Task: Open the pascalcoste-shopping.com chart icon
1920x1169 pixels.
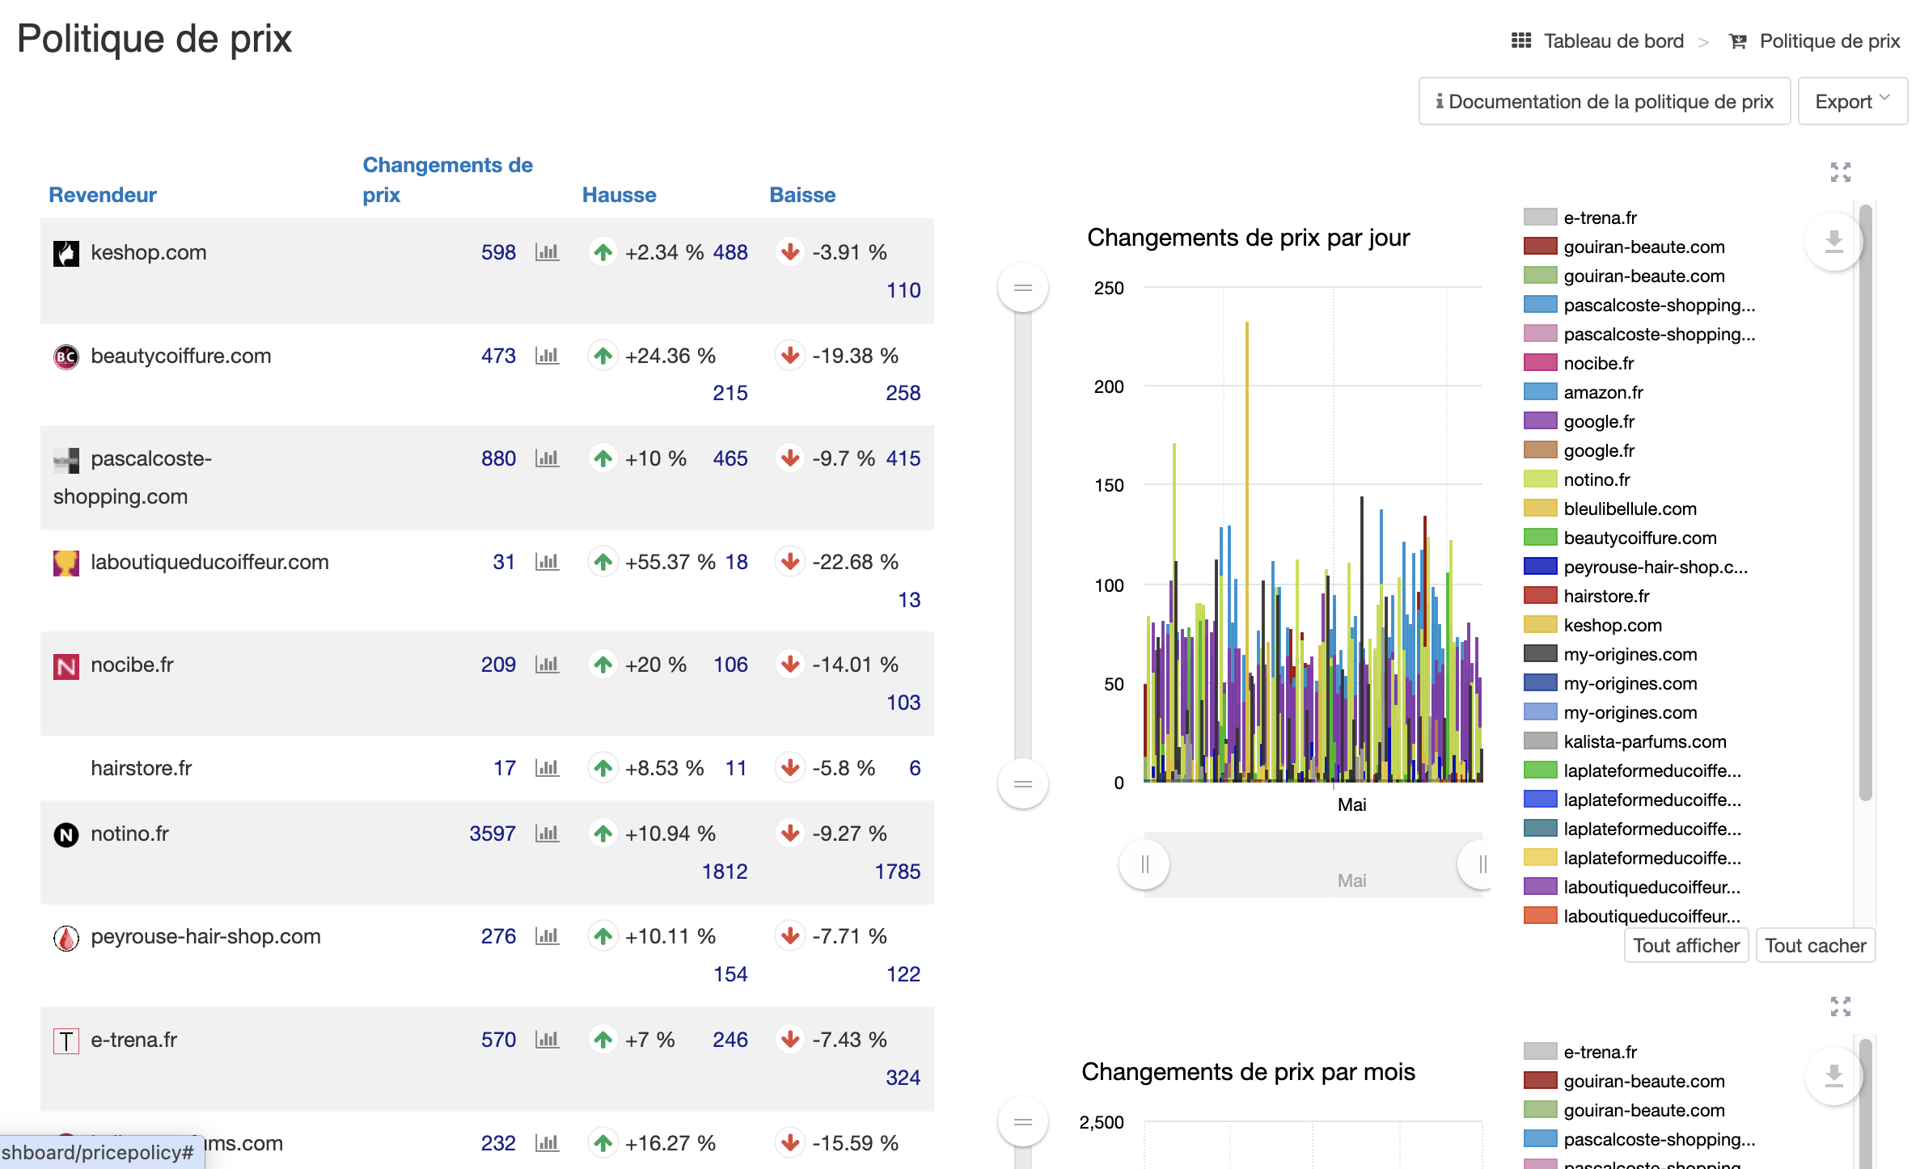Action: (547, 458)
